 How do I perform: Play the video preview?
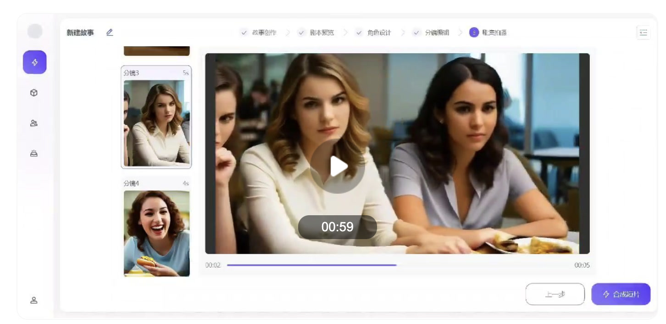[338, 166]
